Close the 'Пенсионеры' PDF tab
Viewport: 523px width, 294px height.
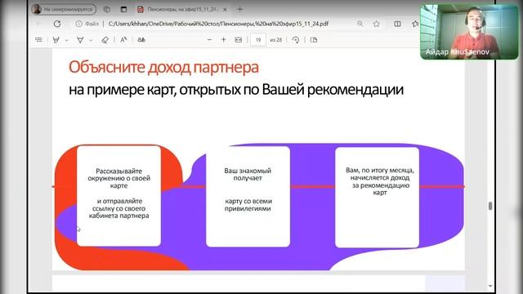225,9
